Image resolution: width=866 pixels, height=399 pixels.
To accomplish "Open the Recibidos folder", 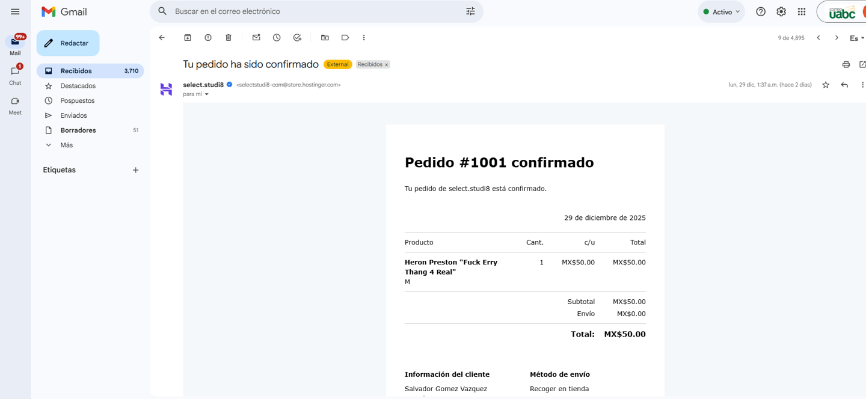I will (x=90, y=71).
